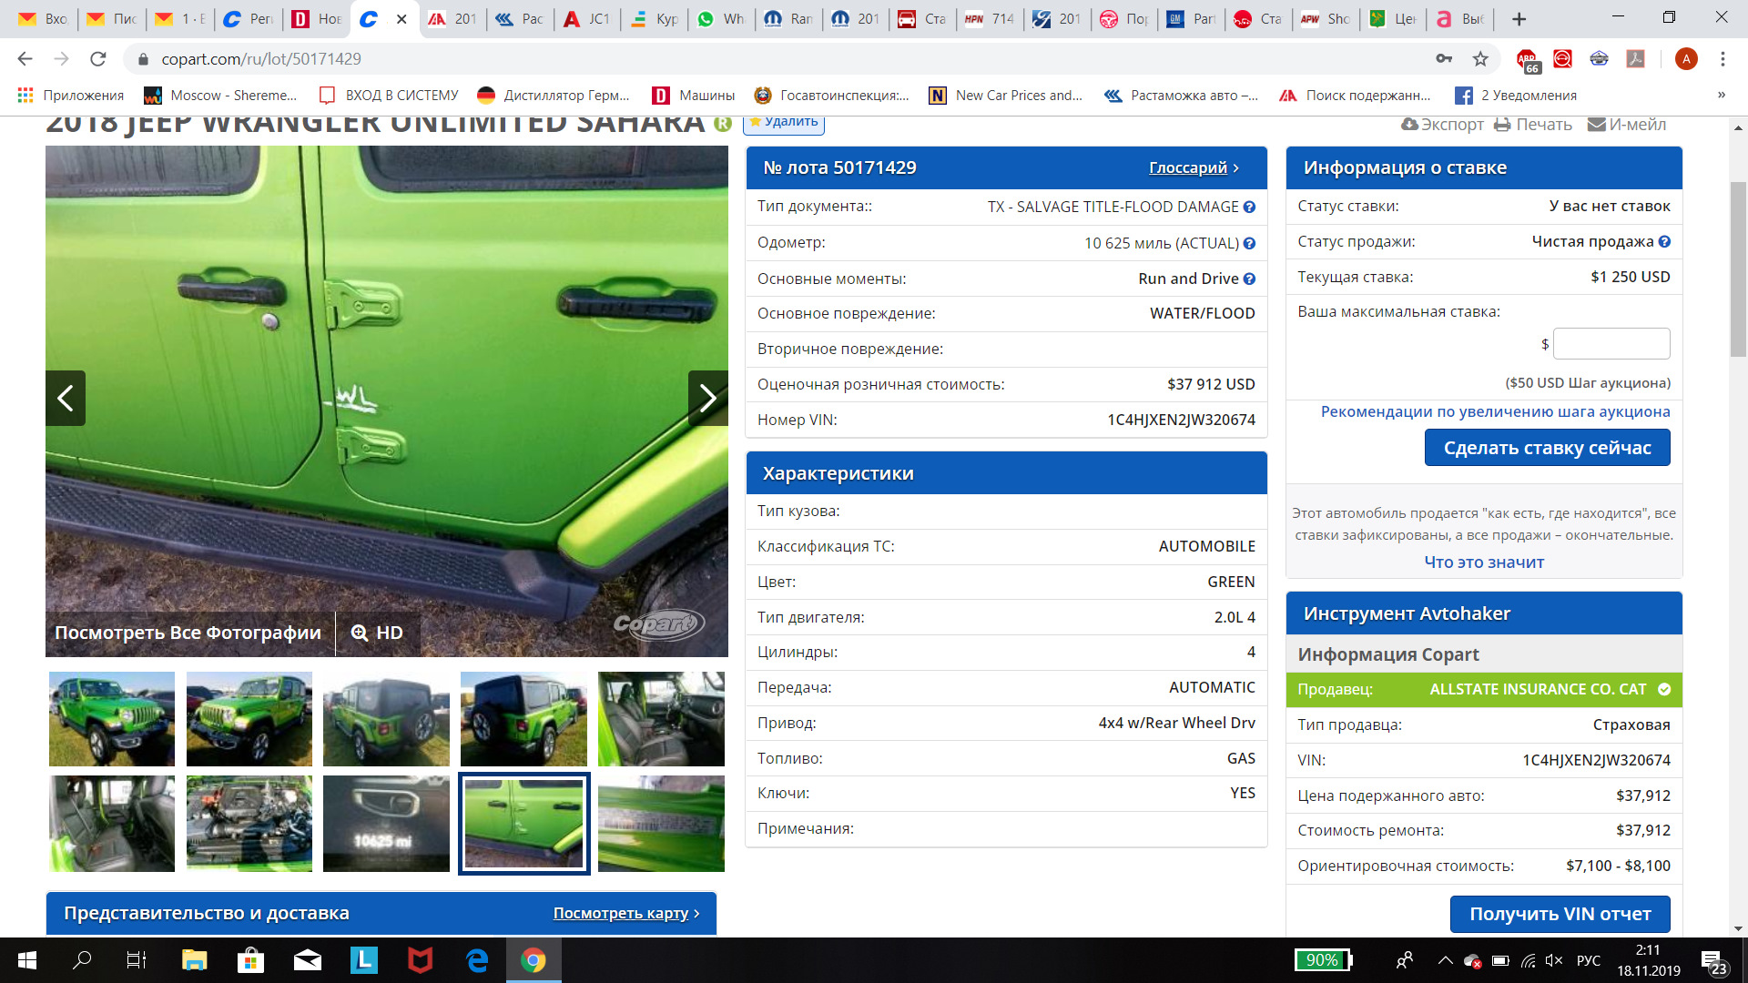This screenshot has height=983, width=1748.
Task: Open Moscow - Shereme... bookmark
Action: pos(220,96)
